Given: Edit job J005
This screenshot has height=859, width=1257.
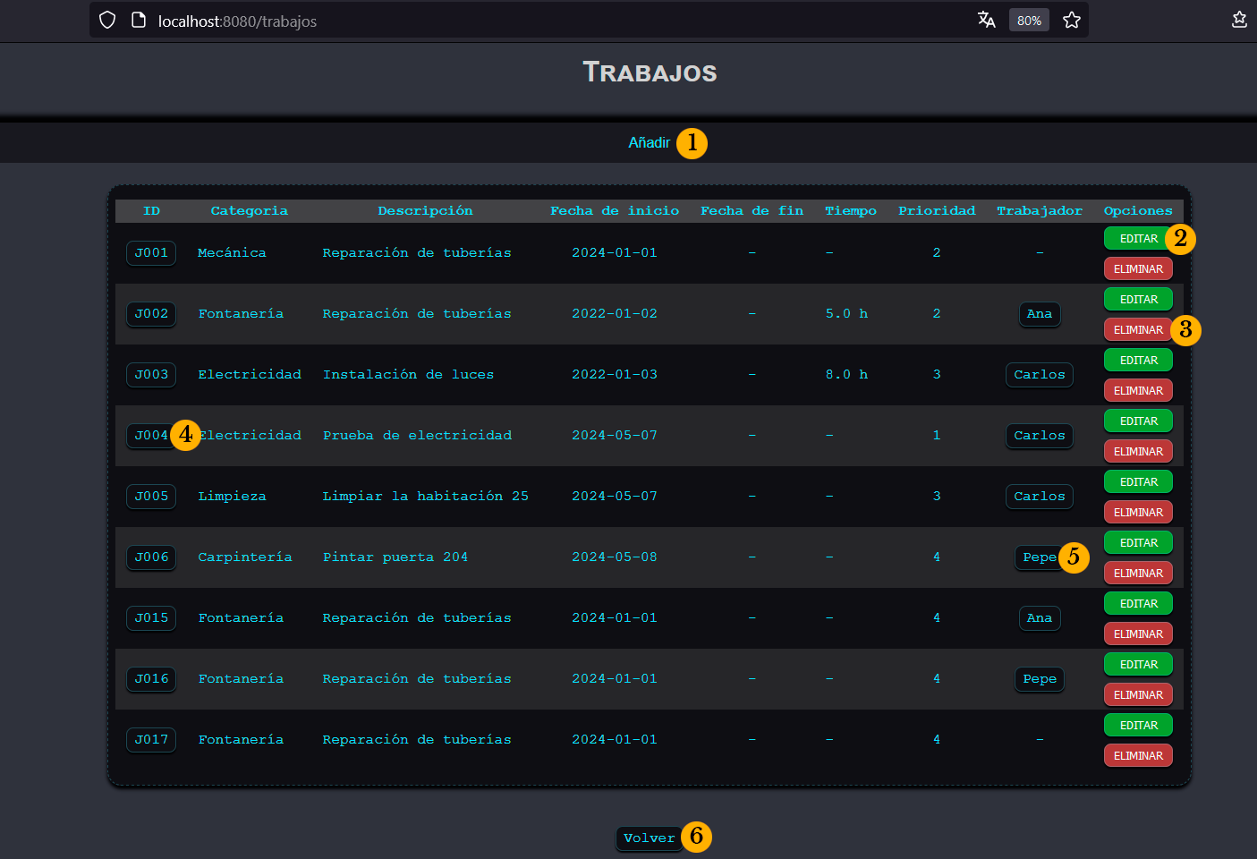Looking at the screenshot, I should click(1138, 482).
